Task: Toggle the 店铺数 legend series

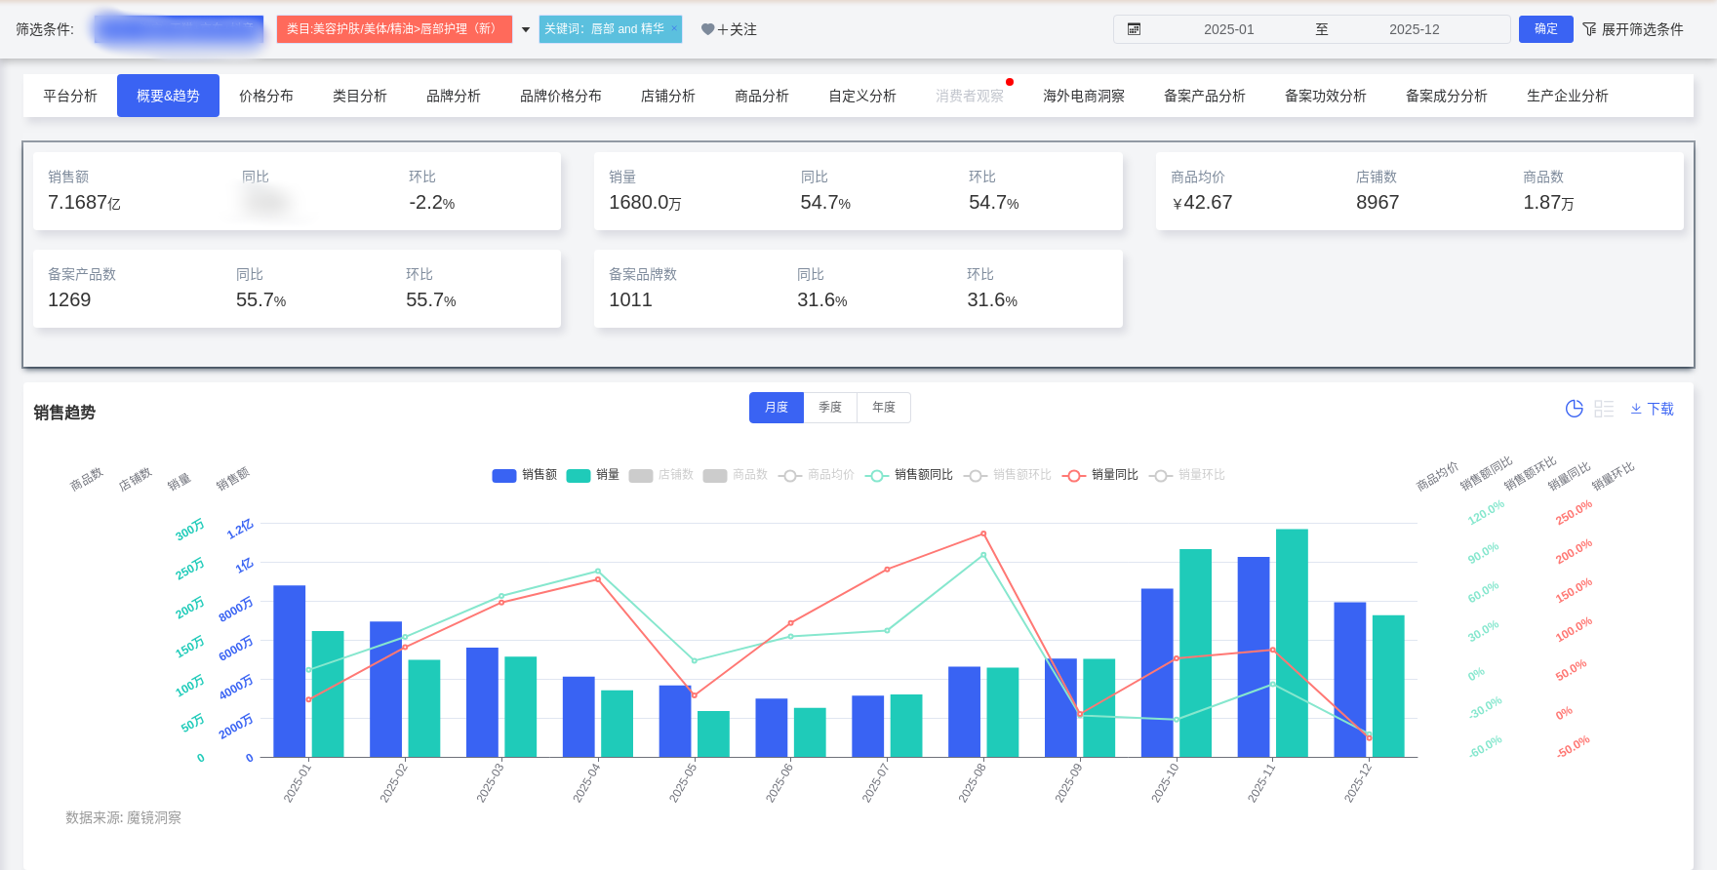Action: click(661, 475)
